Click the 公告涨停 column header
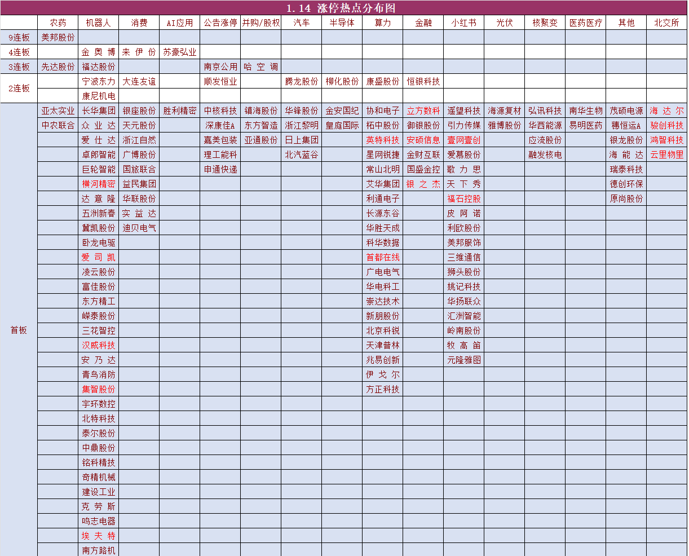 pos(220,23)
